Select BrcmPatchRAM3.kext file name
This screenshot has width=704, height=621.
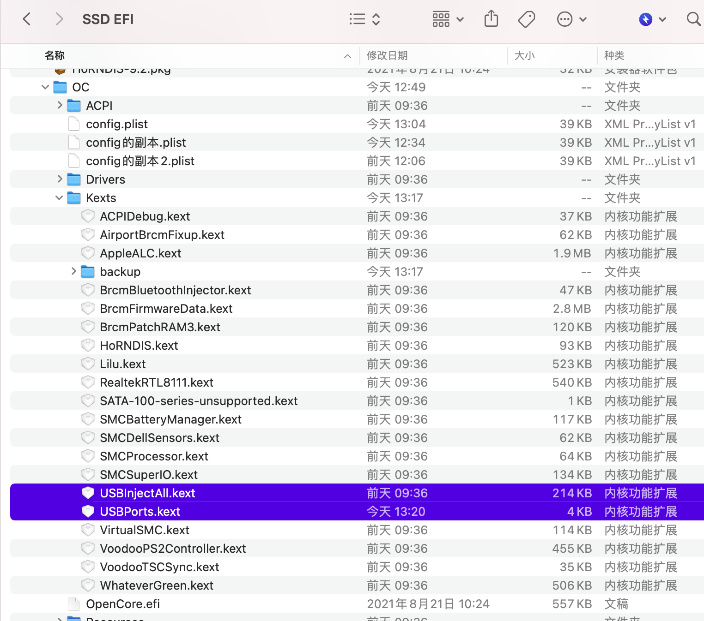tap(160, 327)
